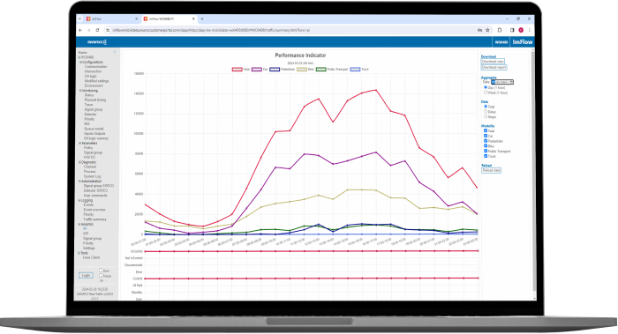Open the tab search dropdown arrow
This screenshot has width=618, height=334.
80,19
